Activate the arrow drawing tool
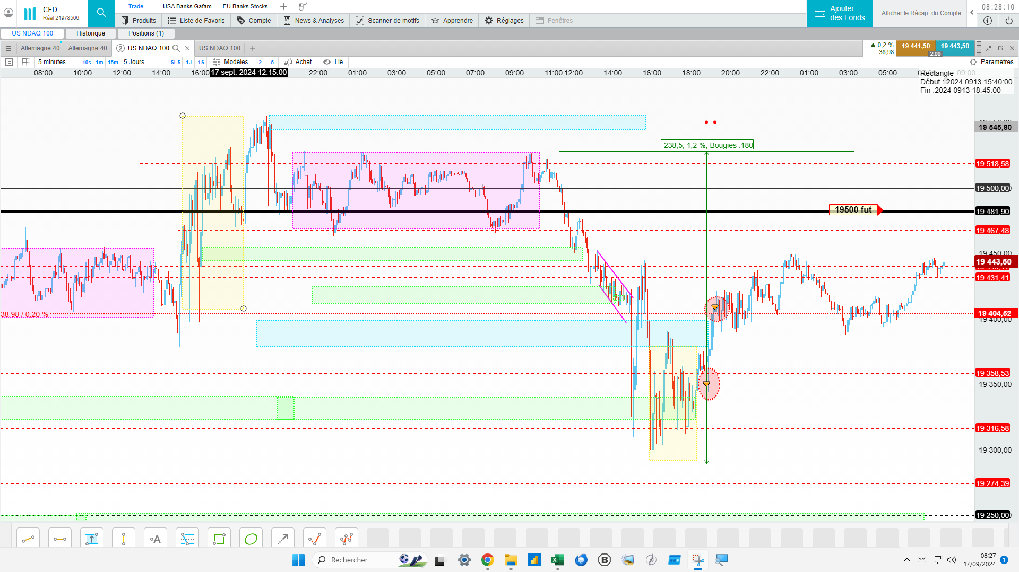This screenshot has width=1019, height=572. [x=283, y=539]
